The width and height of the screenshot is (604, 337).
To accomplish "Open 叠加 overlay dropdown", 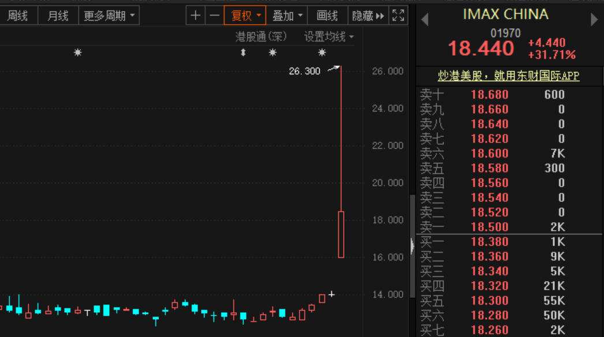I will 287,16.
